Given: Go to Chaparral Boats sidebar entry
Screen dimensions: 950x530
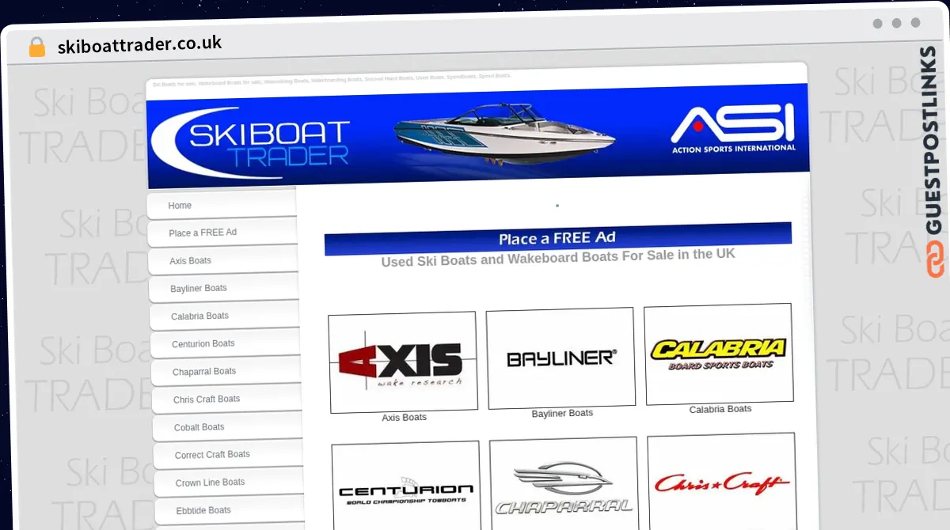Looking at the screenshot, I should [226, 371].
